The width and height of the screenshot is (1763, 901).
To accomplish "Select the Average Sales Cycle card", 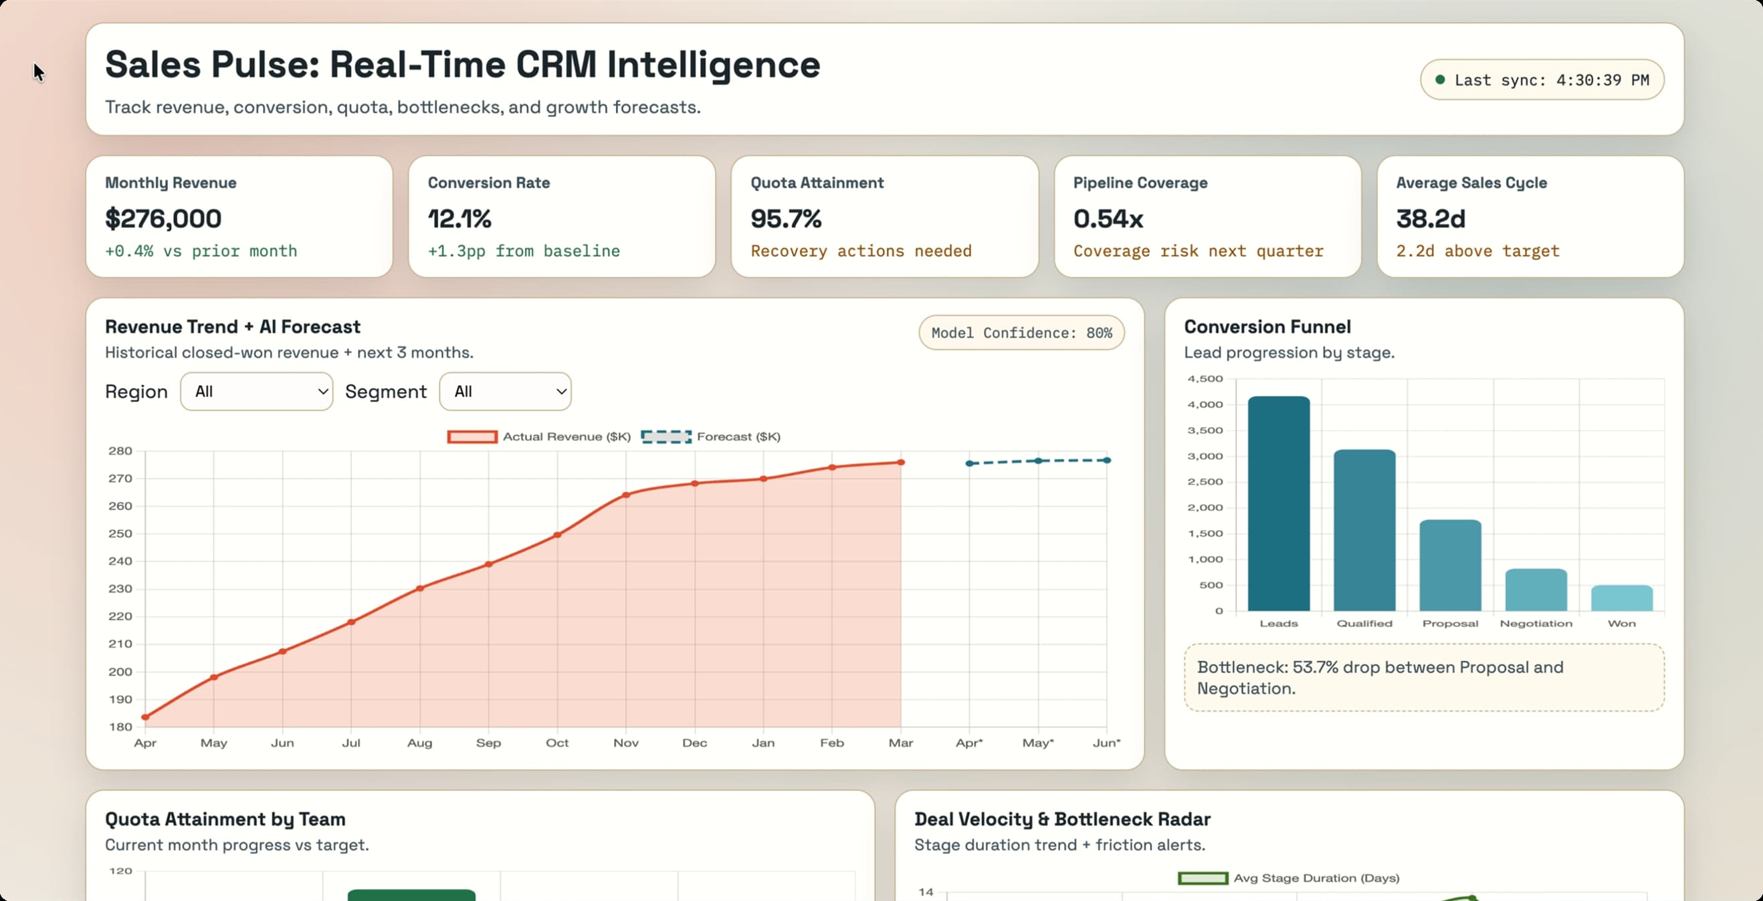I will [x=1530, y=216].
